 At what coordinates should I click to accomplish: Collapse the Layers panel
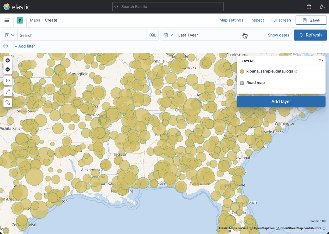pyautogui.click(x=320, y=61)
